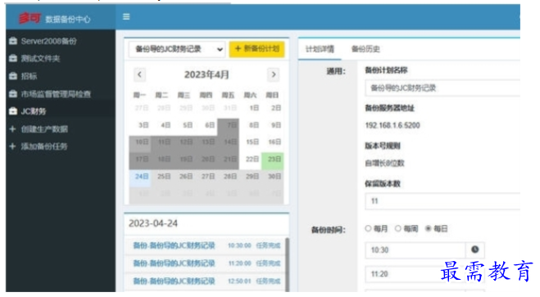Click 任务完成 status on the 11:20:00 row

point(268,263)
